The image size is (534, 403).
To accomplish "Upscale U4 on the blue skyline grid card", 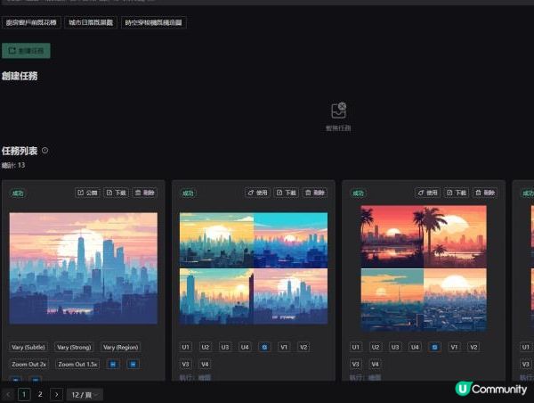I will pyautogui.click(x=245, y=347).
